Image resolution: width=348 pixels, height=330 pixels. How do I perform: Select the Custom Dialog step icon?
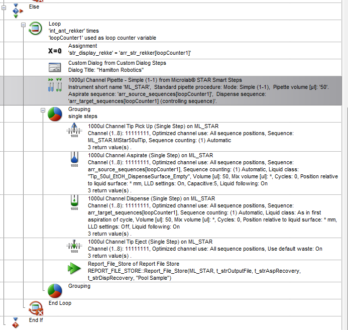click(55, 67)
